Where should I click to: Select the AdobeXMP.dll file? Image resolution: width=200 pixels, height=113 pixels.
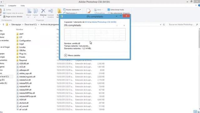pyautogui.click(x=24, y=90)
